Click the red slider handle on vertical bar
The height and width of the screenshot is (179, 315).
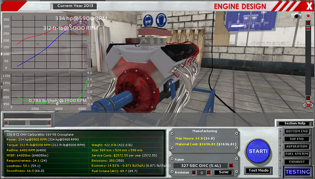[x=308, y=29]
